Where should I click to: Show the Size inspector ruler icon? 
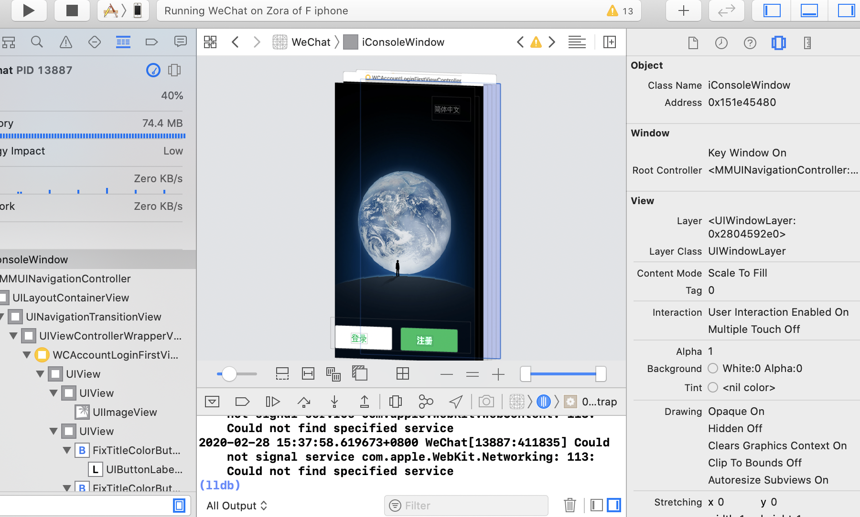[x=807, y=43]
